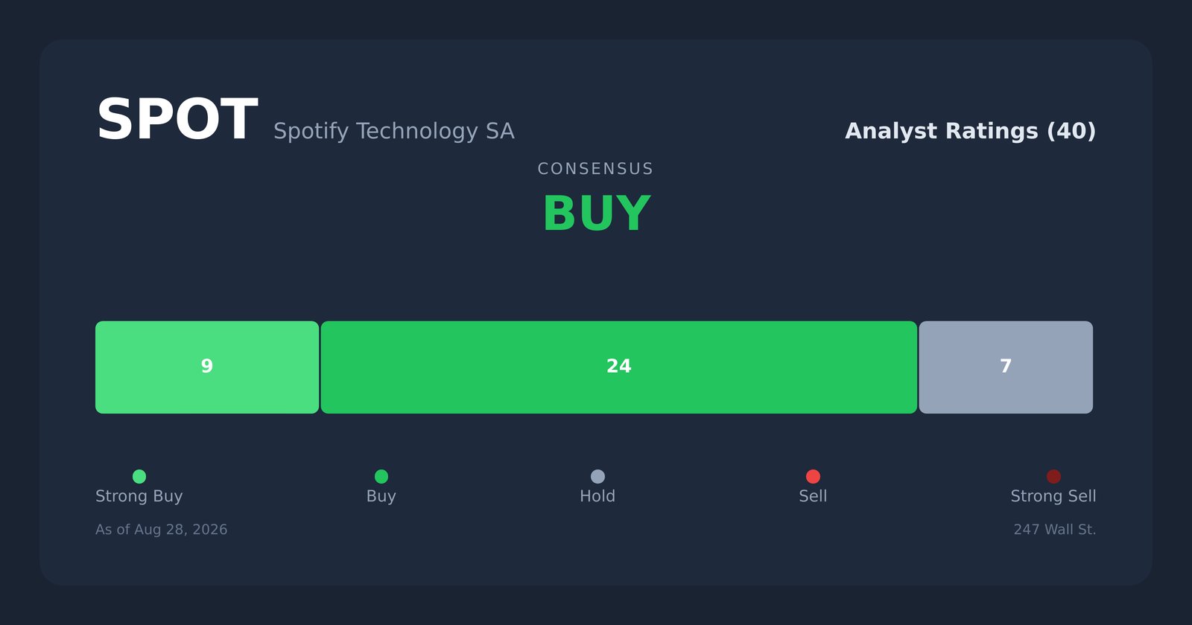Click the 247 Wall St. source credit
Screen dimensions: 1192x625
point(1055,530)
